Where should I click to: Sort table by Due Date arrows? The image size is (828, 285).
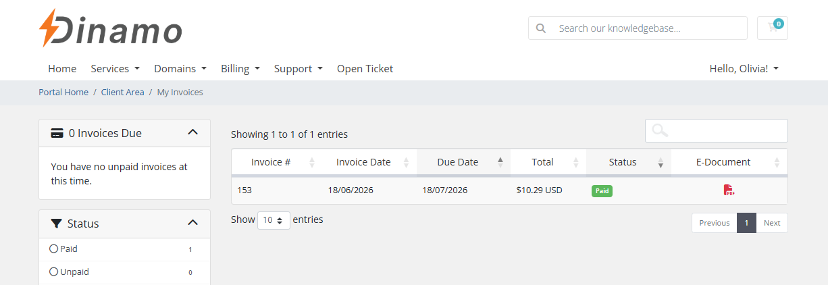(500, 162)
